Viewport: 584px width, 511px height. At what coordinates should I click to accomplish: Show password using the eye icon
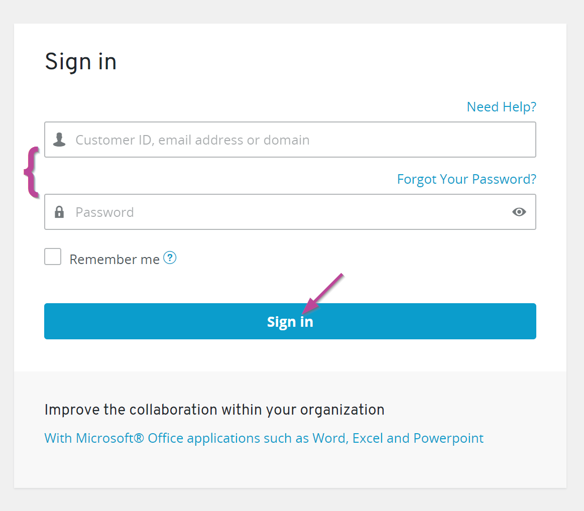[x=519, y=212]
